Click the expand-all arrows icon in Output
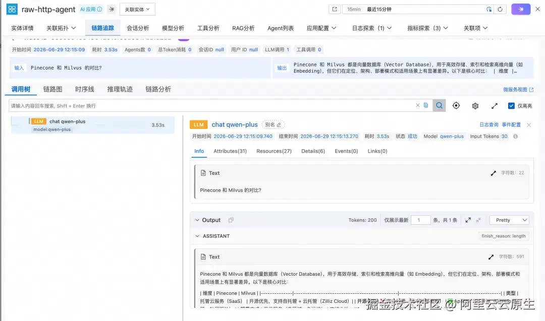Screen dimensions: 545x321 (x=468, y=220)
